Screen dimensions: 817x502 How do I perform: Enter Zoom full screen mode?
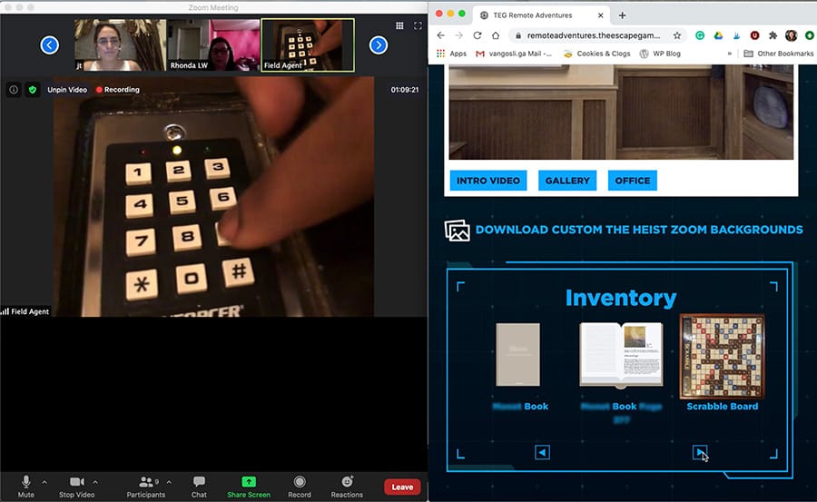(x=418, y=25)
